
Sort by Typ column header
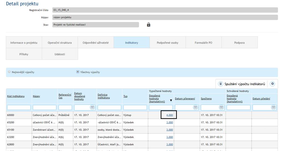(125, 96)
